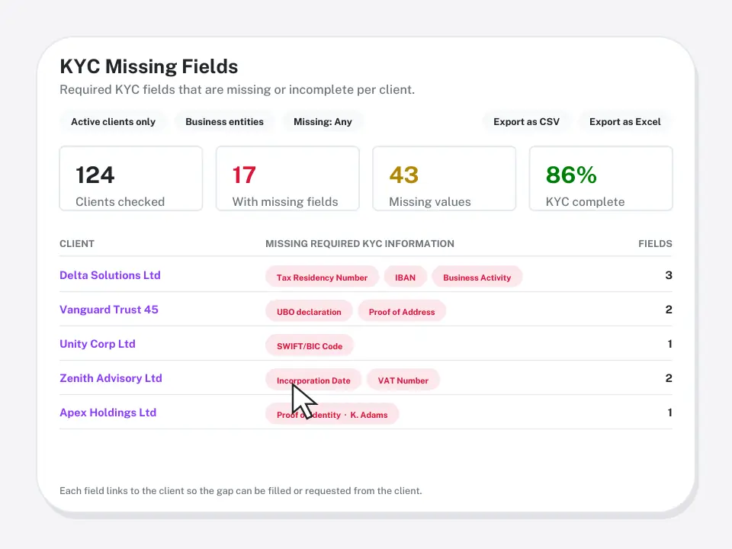
Task: Click the VAT Number tag
Action: (x=403, y=380)
